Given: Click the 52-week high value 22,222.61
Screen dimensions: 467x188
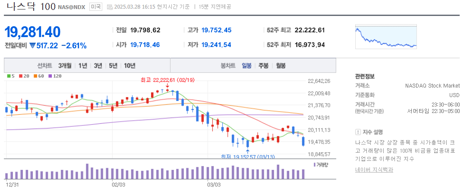Looking at the screenshot, I should 309,30.
